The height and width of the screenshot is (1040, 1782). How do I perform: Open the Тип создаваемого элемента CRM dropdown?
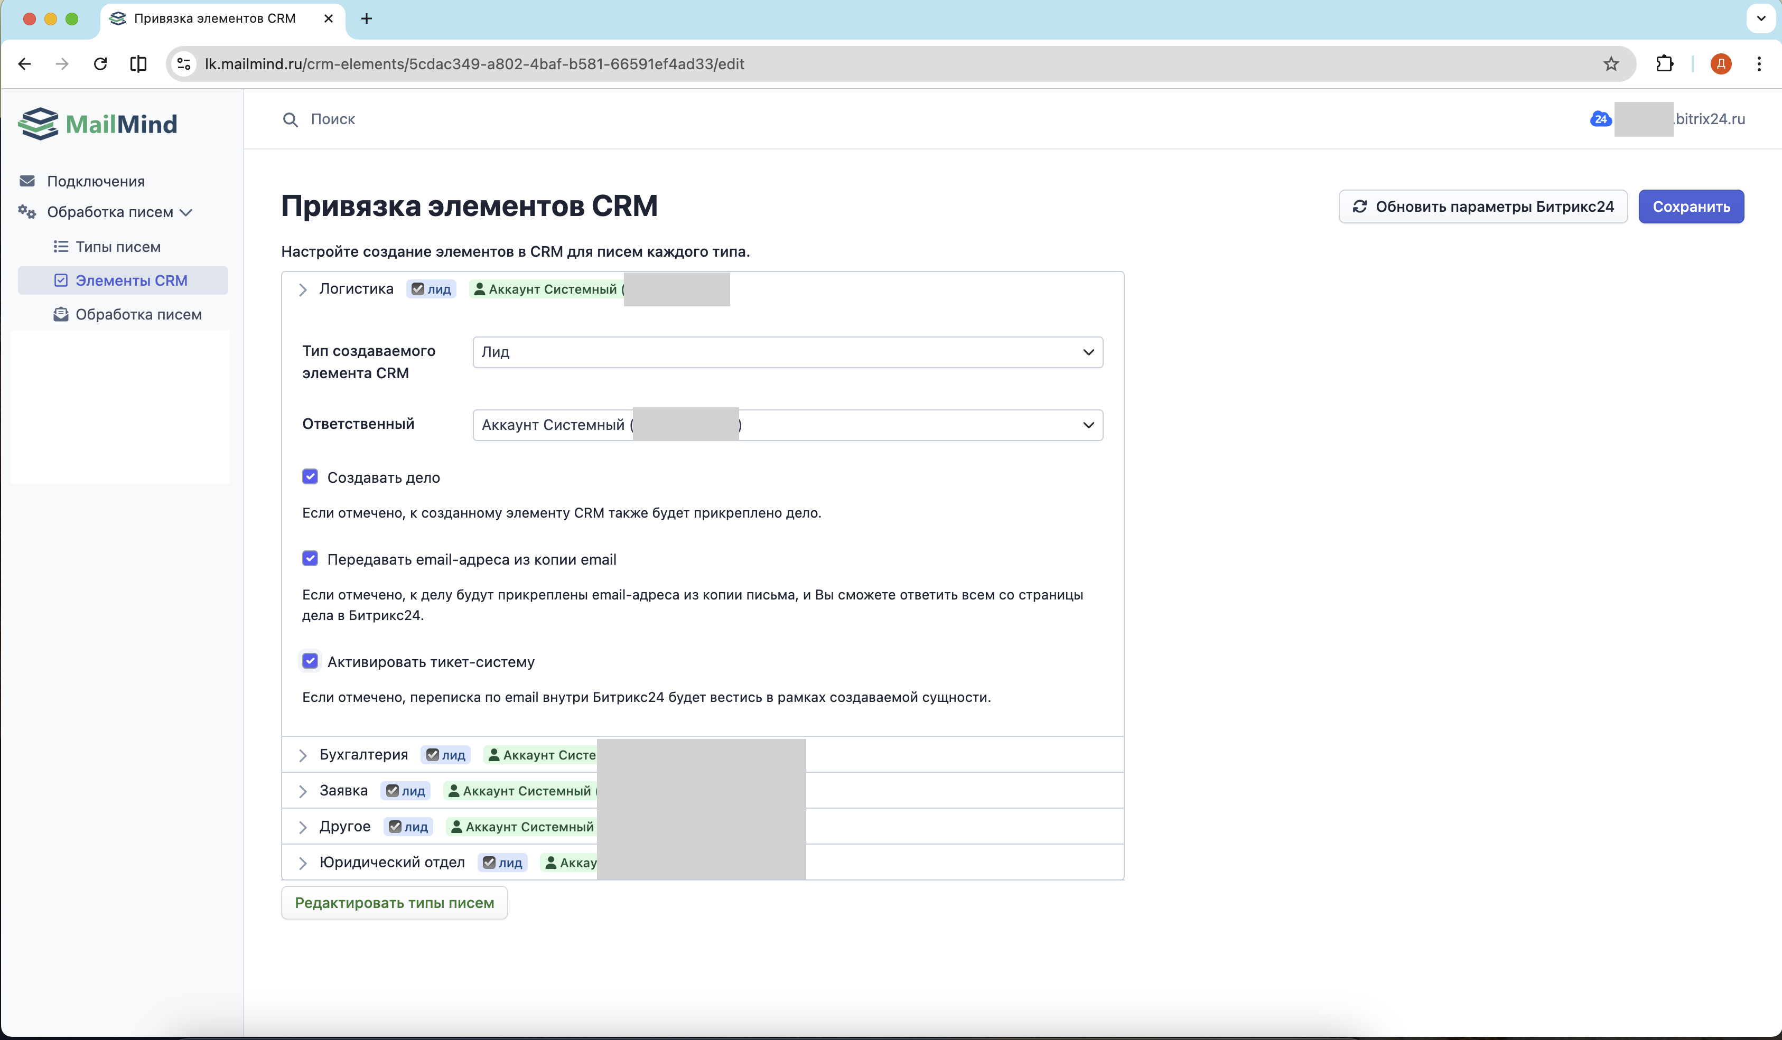787,352
